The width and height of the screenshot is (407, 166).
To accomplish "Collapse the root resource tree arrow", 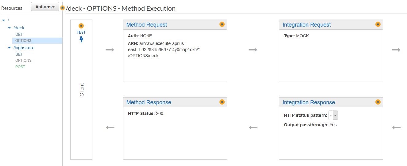I will click(3, 20).
